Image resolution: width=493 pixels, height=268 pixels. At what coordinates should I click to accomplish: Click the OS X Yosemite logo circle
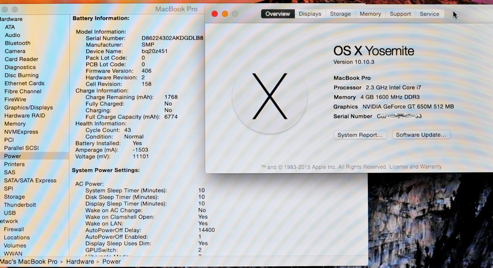[x=270, y=97]
